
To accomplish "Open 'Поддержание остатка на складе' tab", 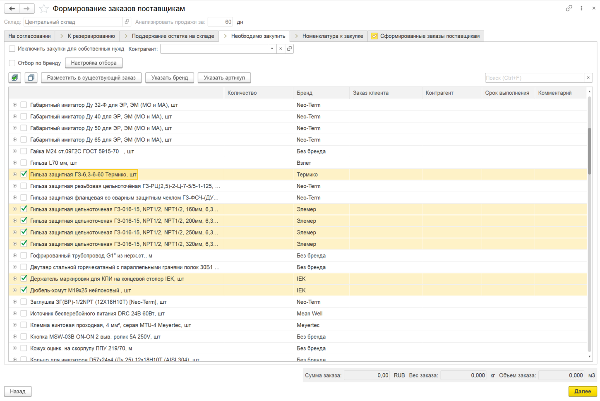I will pos(169,36).
